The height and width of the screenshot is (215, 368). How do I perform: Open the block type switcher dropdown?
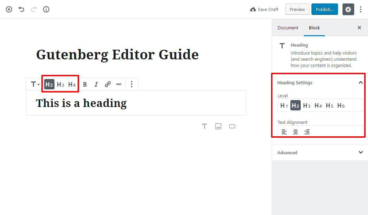[35, 84]
